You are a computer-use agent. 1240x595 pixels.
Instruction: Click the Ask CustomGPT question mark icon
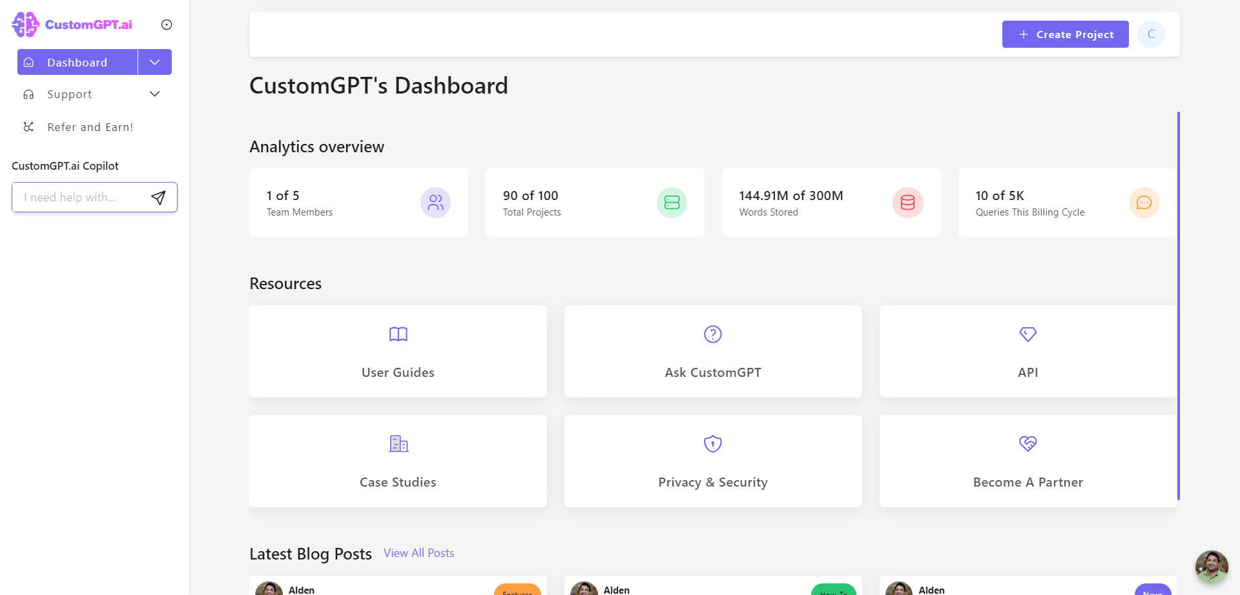(713, 334)
